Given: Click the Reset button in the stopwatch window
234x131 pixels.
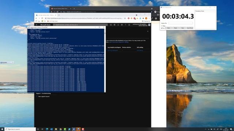Looking at the screenshot, I should coord(175,28).
